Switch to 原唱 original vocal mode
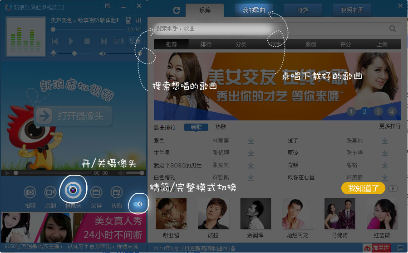 pyautogui.click(x=118, y=41)
